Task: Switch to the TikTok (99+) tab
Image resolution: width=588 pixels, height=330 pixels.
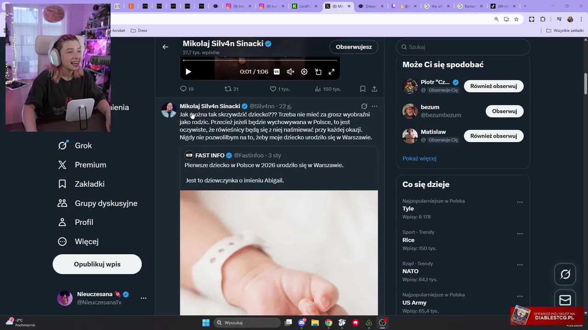Action: (x=502, y=6)
